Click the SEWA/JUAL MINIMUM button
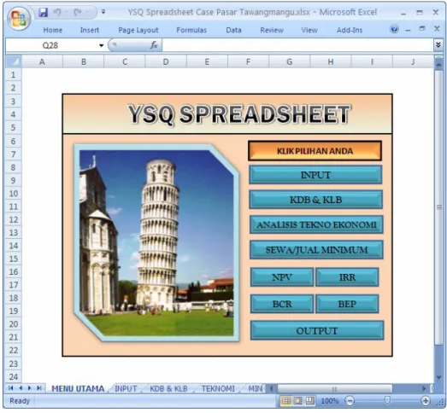 click(316, 250)
